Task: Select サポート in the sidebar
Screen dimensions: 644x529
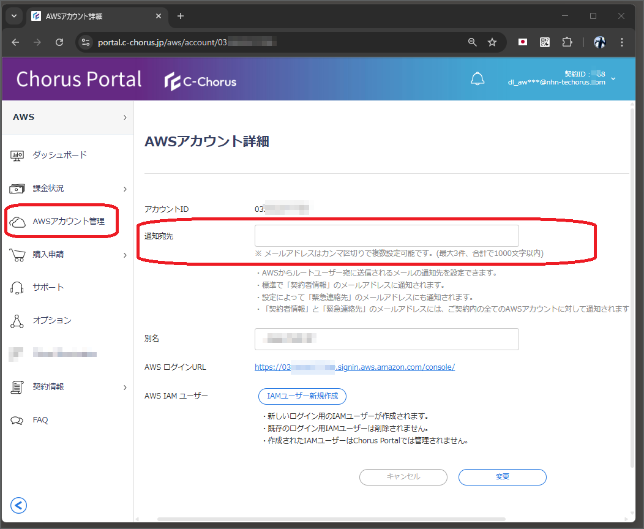Action: coord(48,288)
